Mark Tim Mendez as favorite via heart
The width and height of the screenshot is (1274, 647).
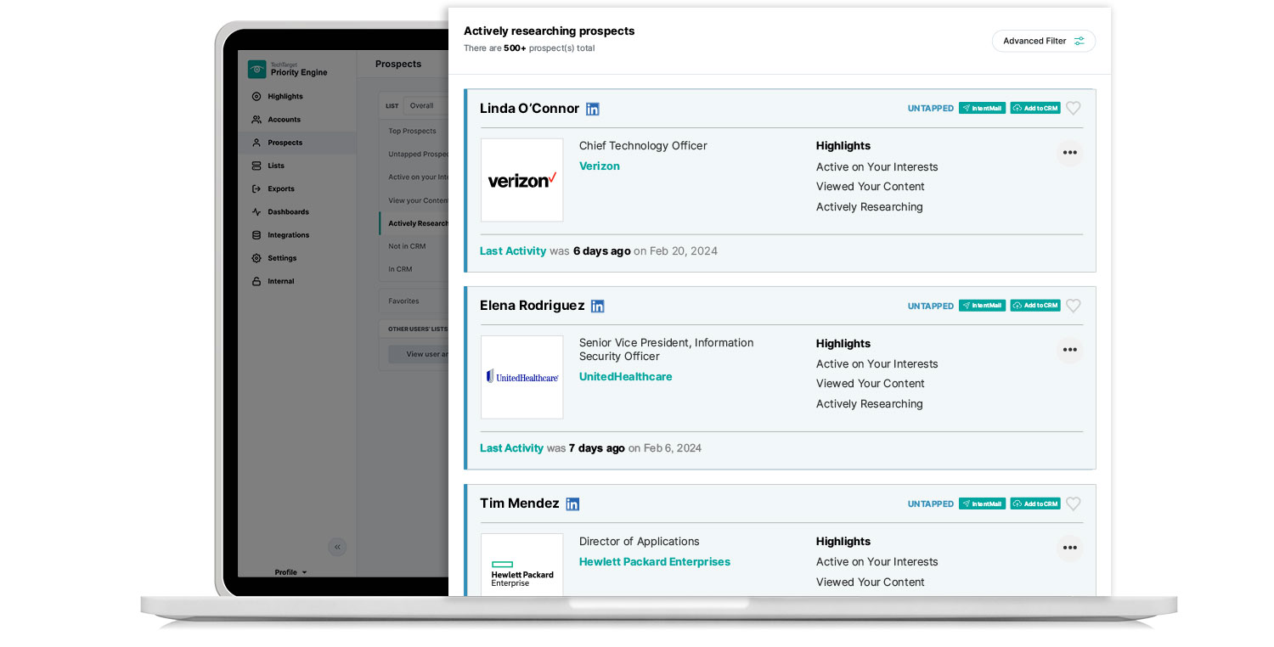point(1074,504)
